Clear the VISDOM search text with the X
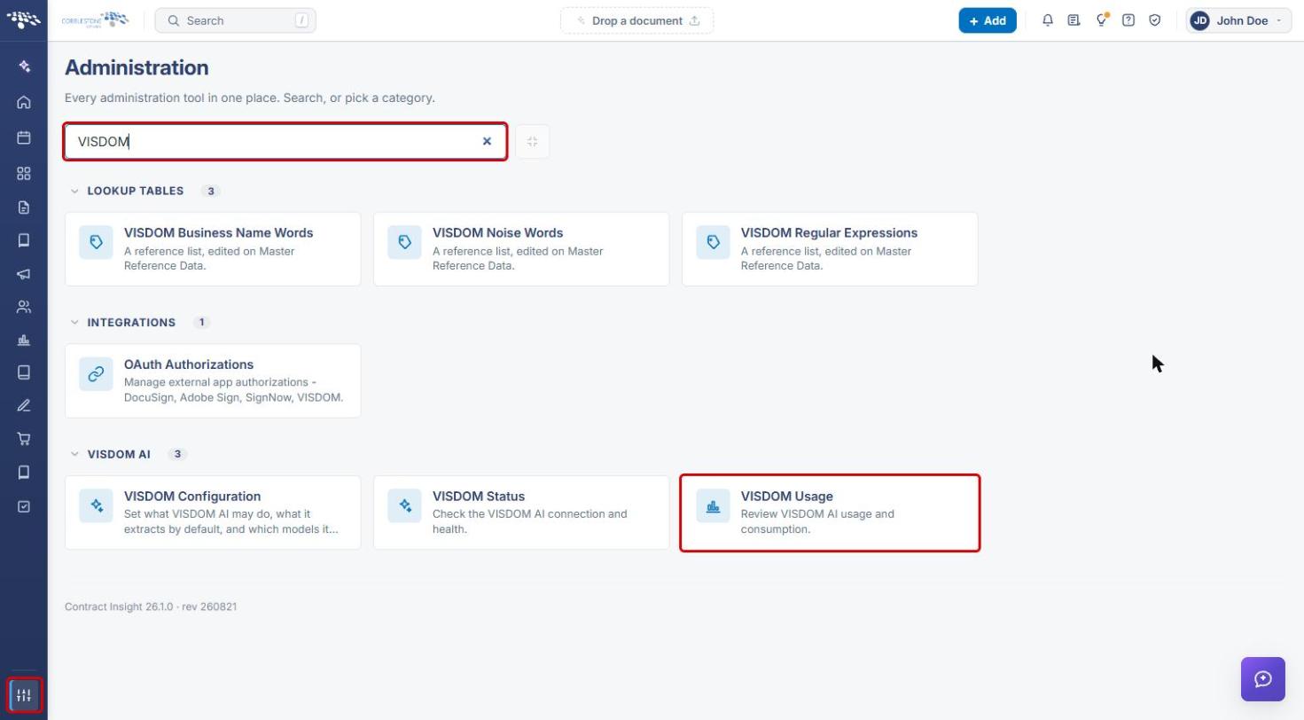The width and height of the screenshot is (1304, 720). pos(487,142)
